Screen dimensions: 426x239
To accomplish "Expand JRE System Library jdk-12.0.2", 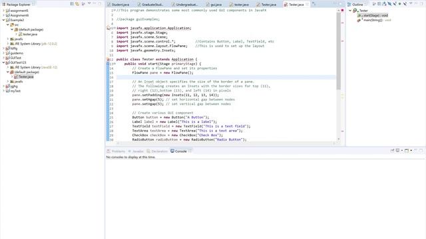I will [x=8, y=44].
